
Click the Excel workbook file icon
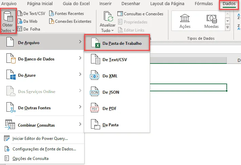(x=95, y=43)
